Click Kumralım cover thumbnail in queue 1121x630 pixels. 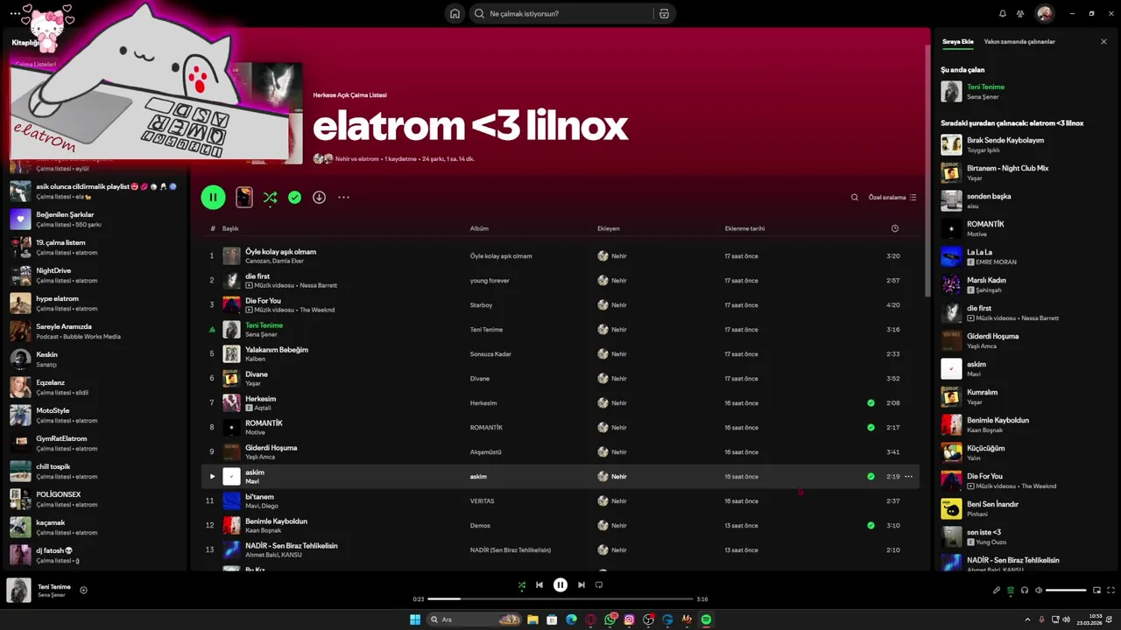[x=951, y=396]
